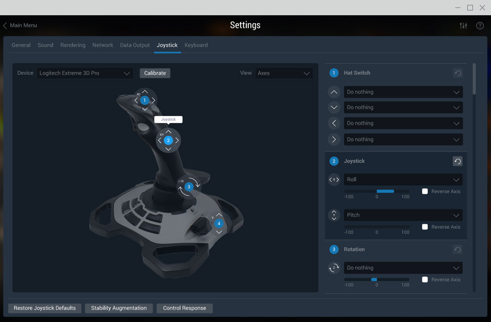Open the View dropdown set to Axes
The height and width of the screenshot is (322, 491).
284,73
